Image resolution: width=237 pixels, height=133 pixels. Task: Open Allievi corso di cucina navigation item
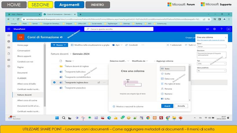(x=27, y=100)
